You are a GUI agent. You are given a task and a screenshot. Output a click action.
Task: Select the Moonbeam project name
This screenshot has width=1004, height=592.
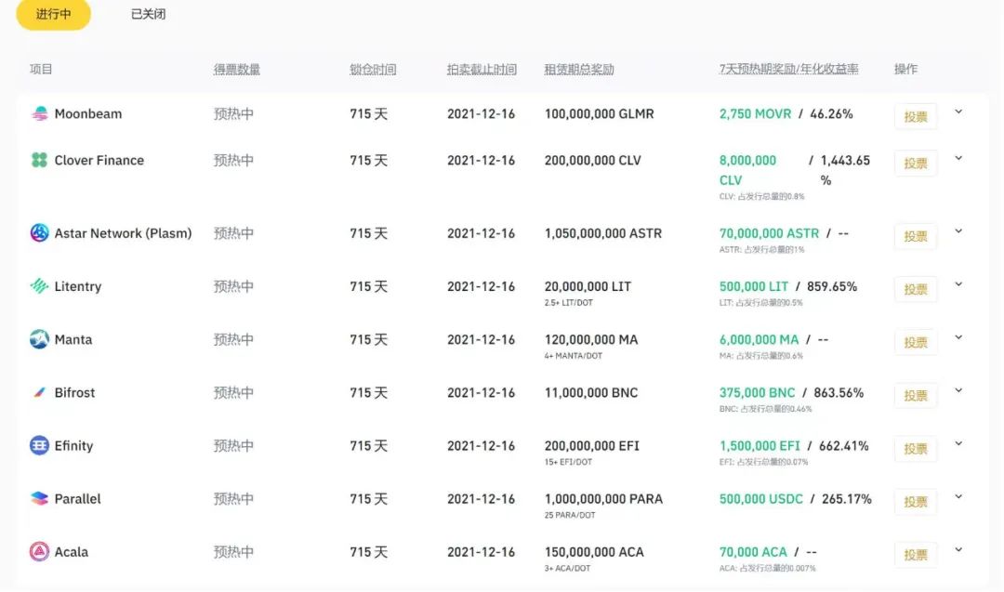pyautogui.click(x=88, y=114)
